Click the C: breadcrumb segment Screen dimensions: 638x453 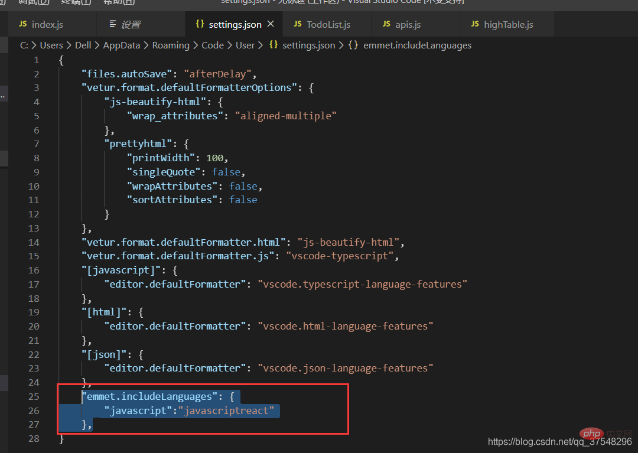[x=24, y=45]
